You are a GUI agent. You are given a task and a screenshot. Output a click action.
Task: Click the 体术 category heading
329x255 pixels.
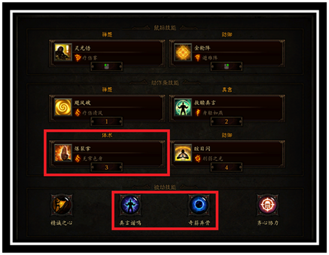(x=107, y=135)
